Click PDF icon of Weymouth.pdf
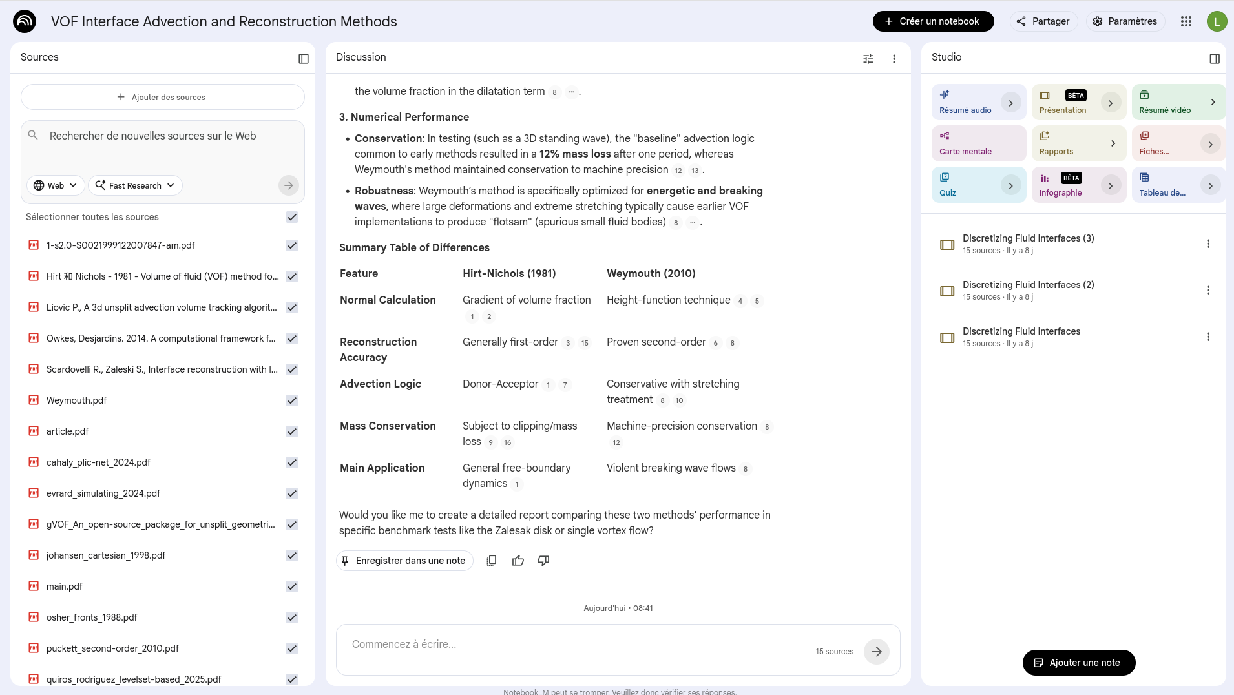Viewport: 1234px width, 695px height. tap(34, 400)
